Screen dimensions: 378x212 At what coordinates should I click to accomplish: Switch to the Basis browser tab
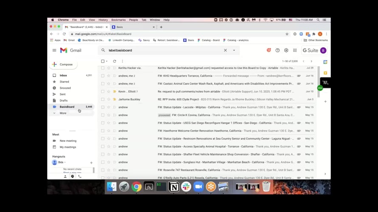133,27
